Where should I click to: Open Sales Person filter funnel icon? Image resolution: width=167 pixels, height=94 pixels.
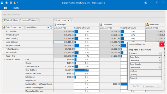[x=23, y=27]
